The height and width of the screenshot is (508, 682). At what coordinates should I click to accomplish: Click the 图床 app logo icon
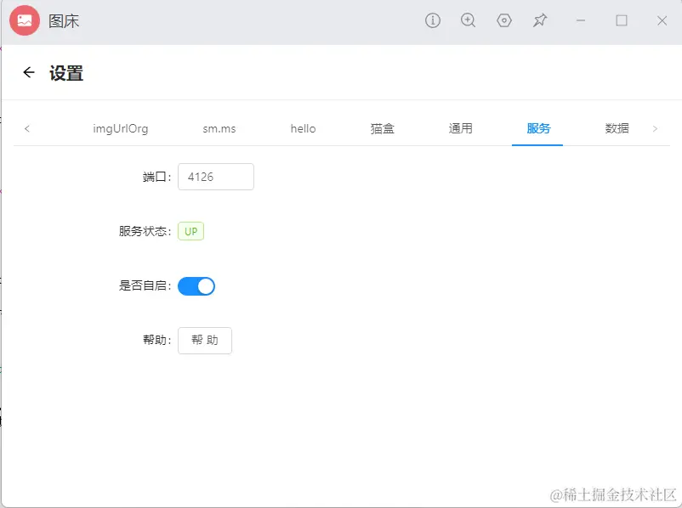point(25,20)
